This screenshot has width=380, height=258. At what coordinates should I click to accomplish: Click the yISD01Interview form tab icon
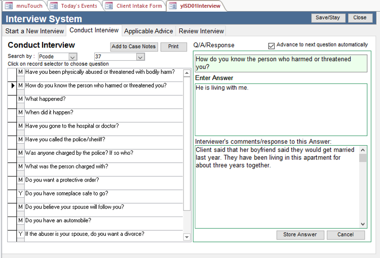[172, 6]
